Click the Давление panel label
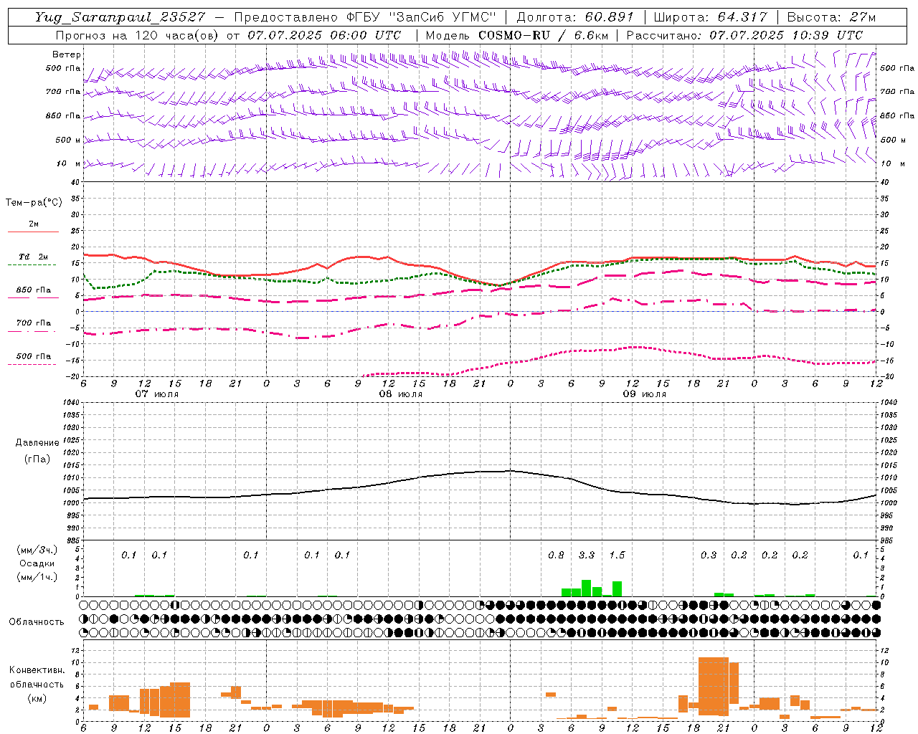This screenshot has width=918, height=734. 37,443
